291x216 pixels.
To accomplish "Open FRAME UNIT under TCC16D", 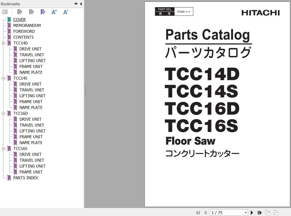I will tap(31, 137).
